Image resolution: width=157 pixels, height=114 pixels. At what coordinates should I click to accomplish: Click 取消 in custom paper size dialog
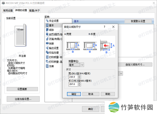click(x=91, y=94)
